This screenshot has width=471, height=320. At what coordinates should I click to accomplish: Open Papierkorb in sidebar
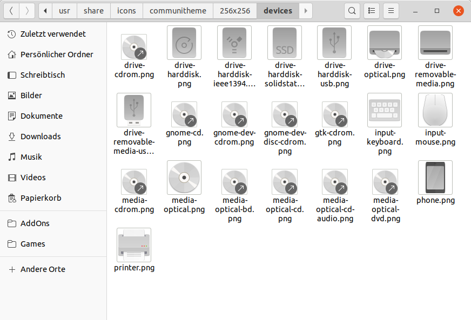tap(53, 198)
